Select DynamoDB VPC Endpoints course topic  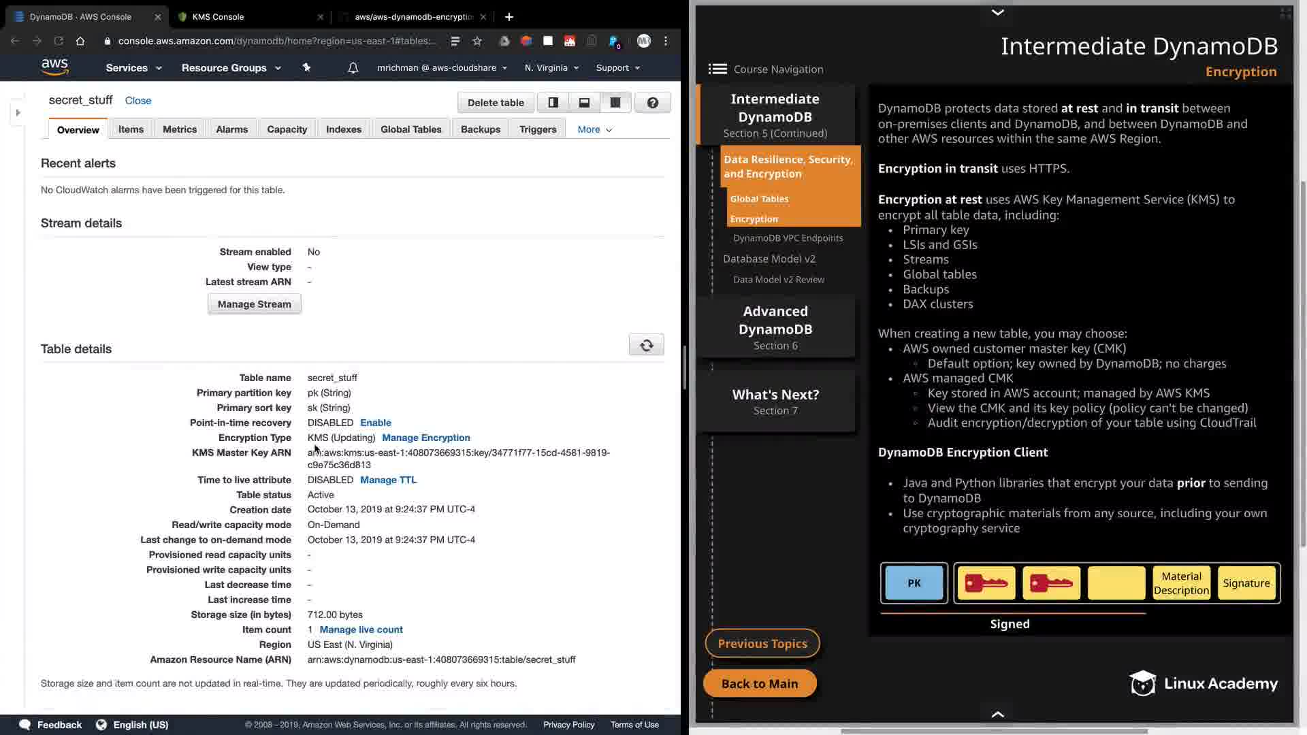[x=788, y=238]
